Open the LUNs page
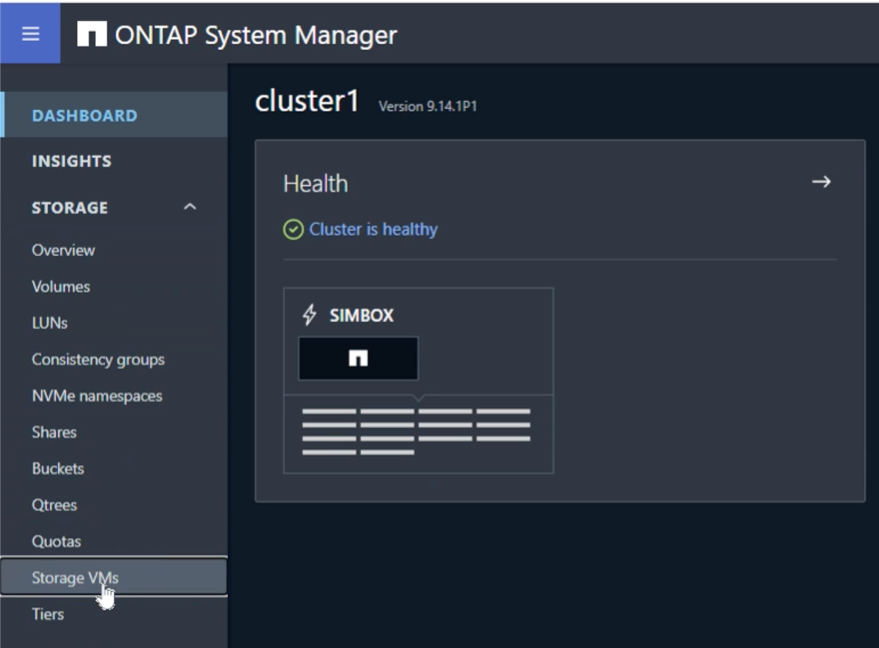The height and width of the screenshot is (648, 879). point(50,323)
